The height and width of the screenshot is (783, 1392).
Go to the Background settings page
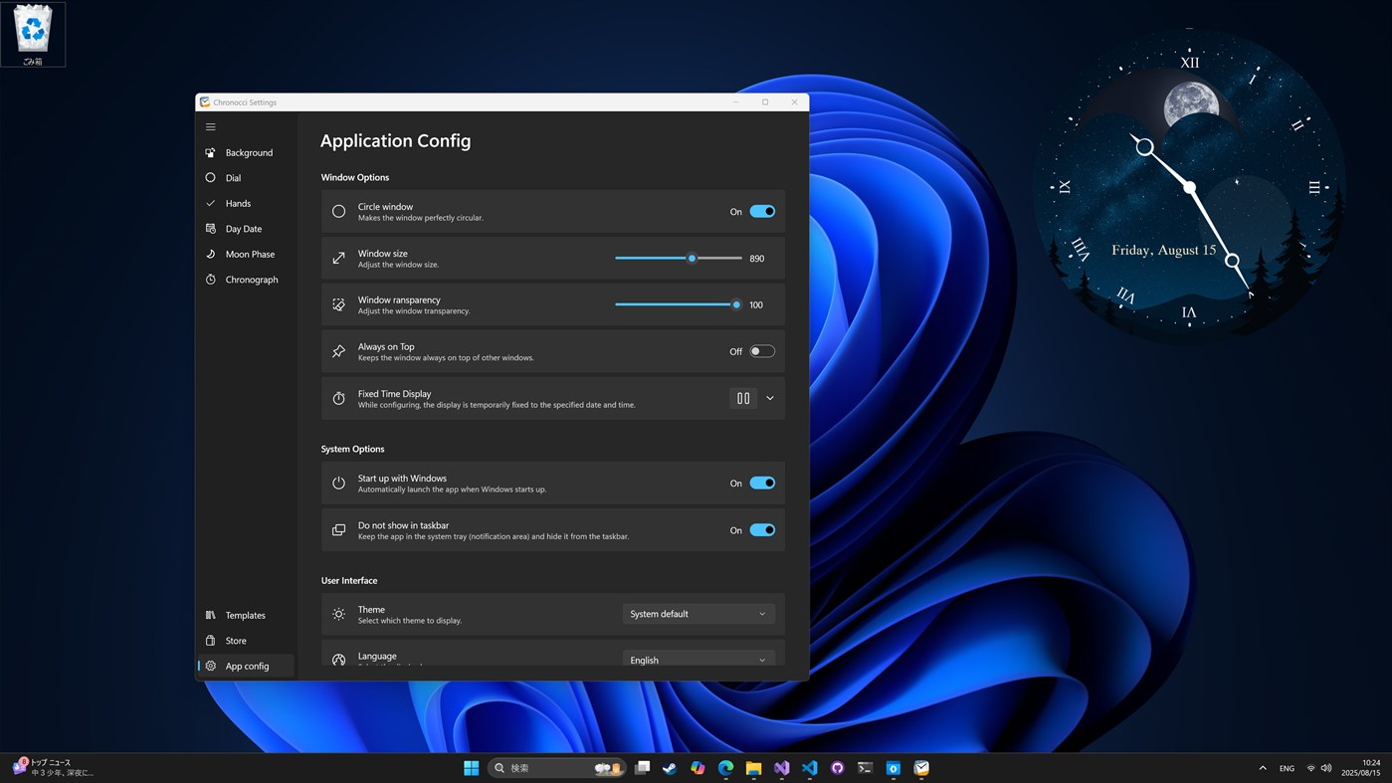click(x=248, y=153)
